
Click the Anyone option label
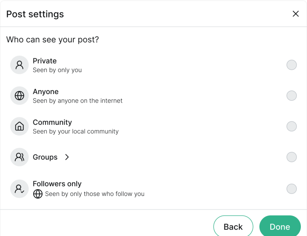[45, 92]
